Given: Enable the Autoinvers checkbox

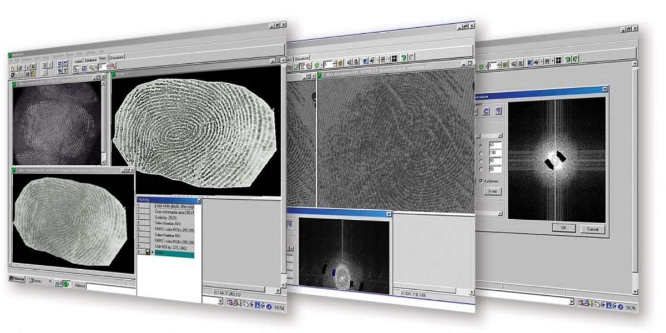Looking at the screenshot, I should tap(481, 181).
